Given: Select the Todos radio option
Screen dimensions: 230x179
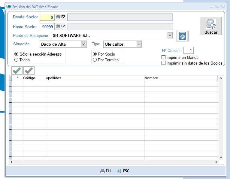Looking at the screenshot, I should coord(17,60).
